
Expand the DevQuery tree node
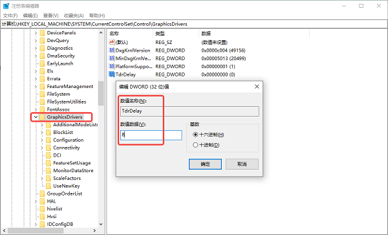(x=36, y=40)
